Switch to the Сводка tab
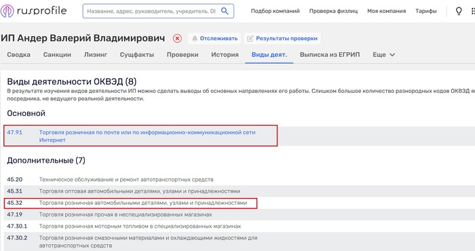The image size is (475, 251). pyautogui.click(x=18, y=55)
